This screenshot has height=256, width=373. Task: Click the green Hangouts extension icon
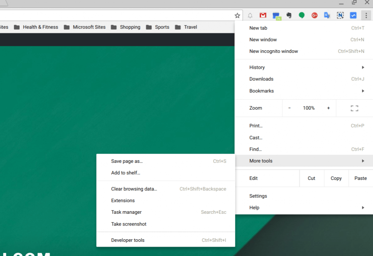302,15
